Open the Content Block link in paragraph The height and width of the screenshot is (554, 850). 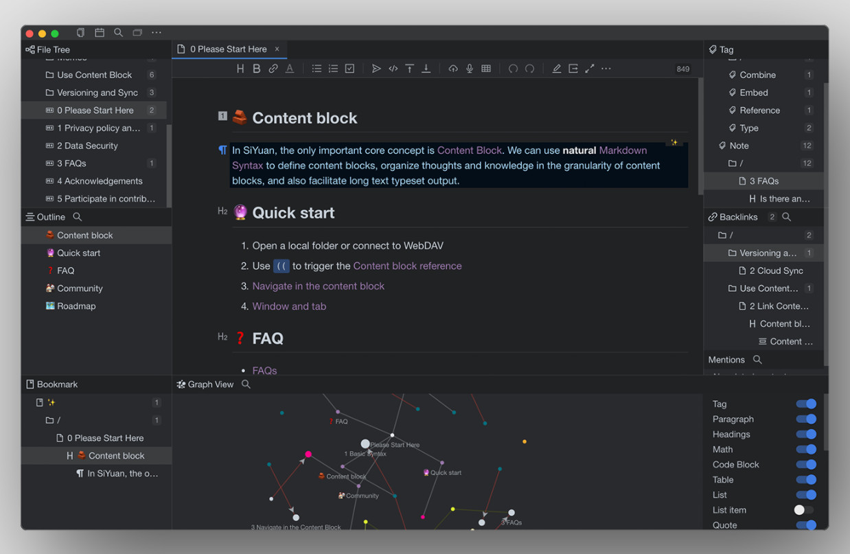pos(470,150)
